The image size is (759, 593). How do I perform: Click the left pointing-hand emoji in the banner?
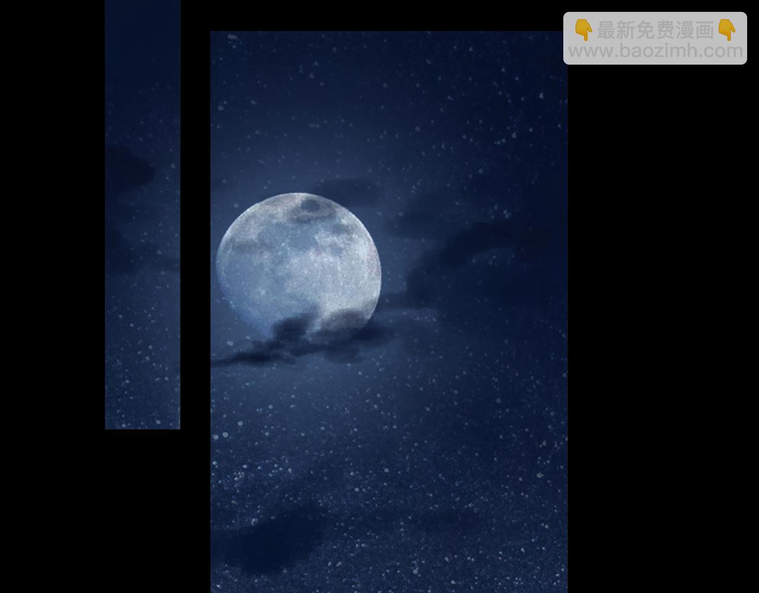[583, 30]
